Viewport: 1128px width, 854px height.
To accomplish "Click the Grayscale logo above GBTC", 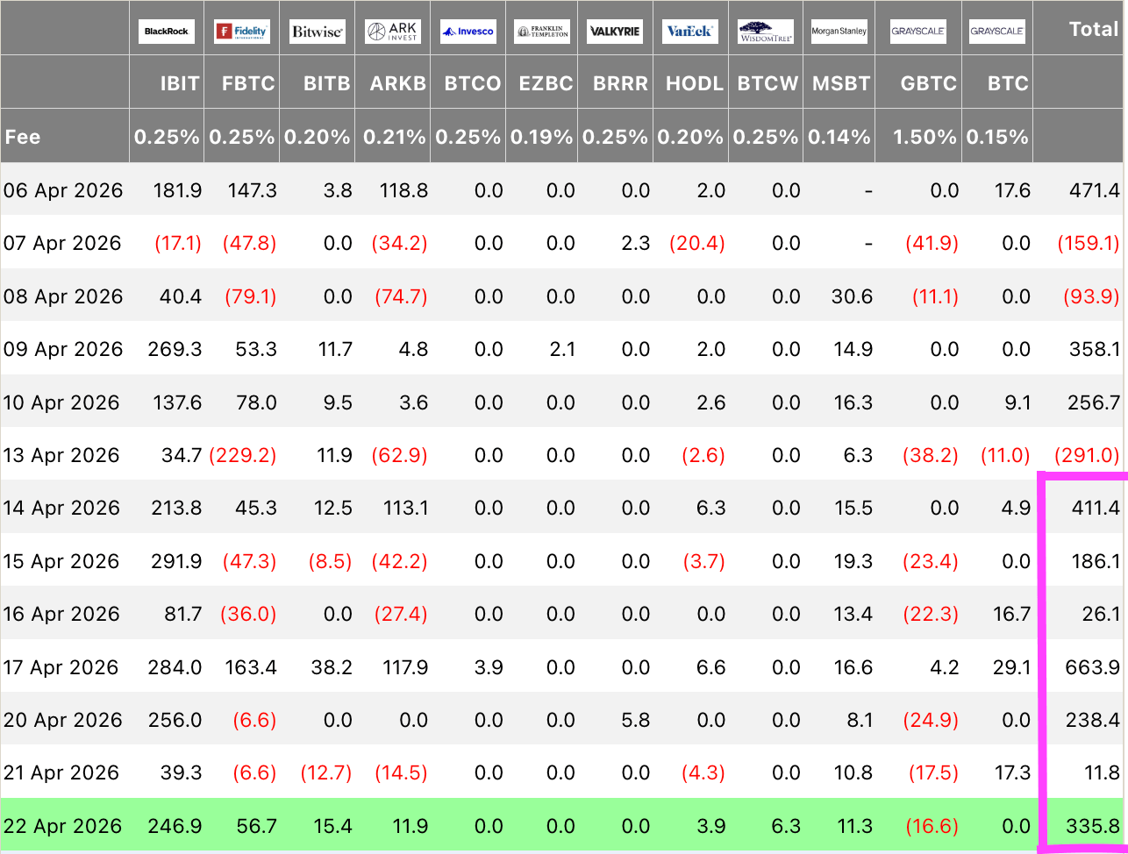I will coord(917,32).
